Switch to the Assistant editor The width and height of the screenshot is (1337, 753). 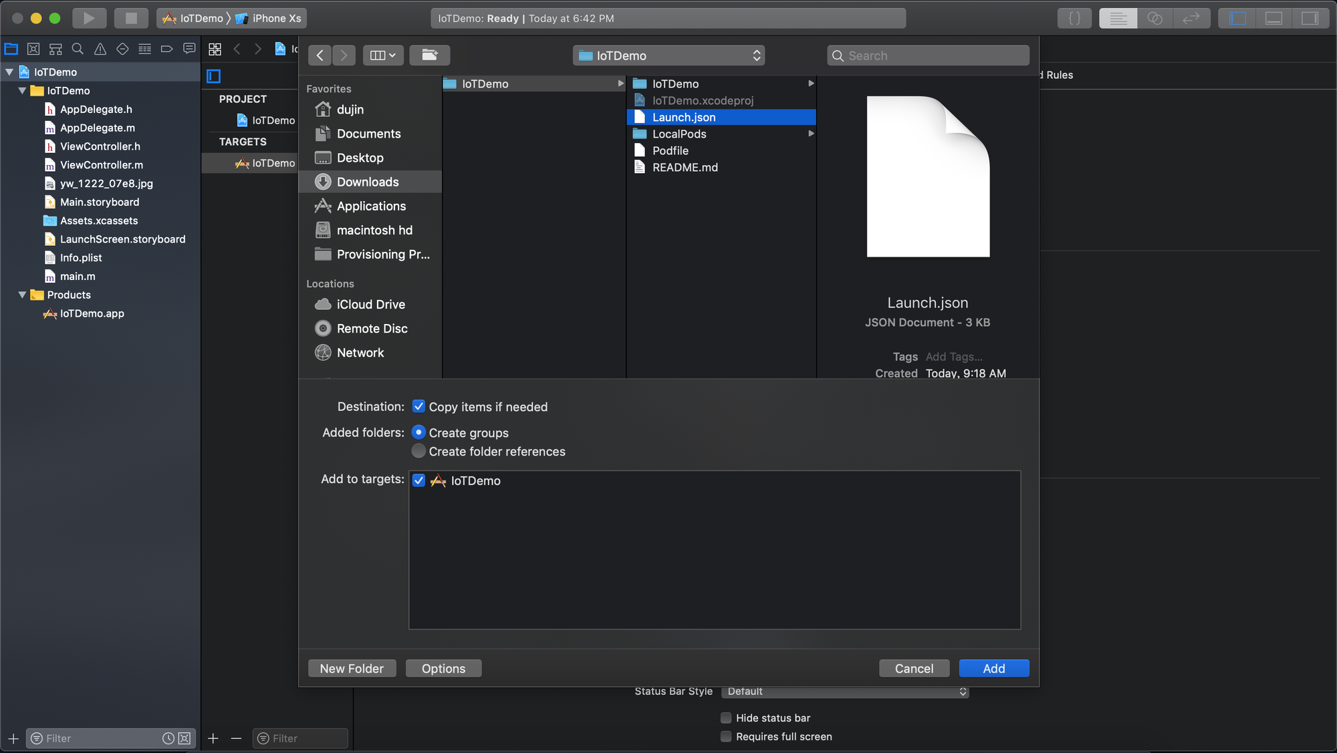point(1154,18)
